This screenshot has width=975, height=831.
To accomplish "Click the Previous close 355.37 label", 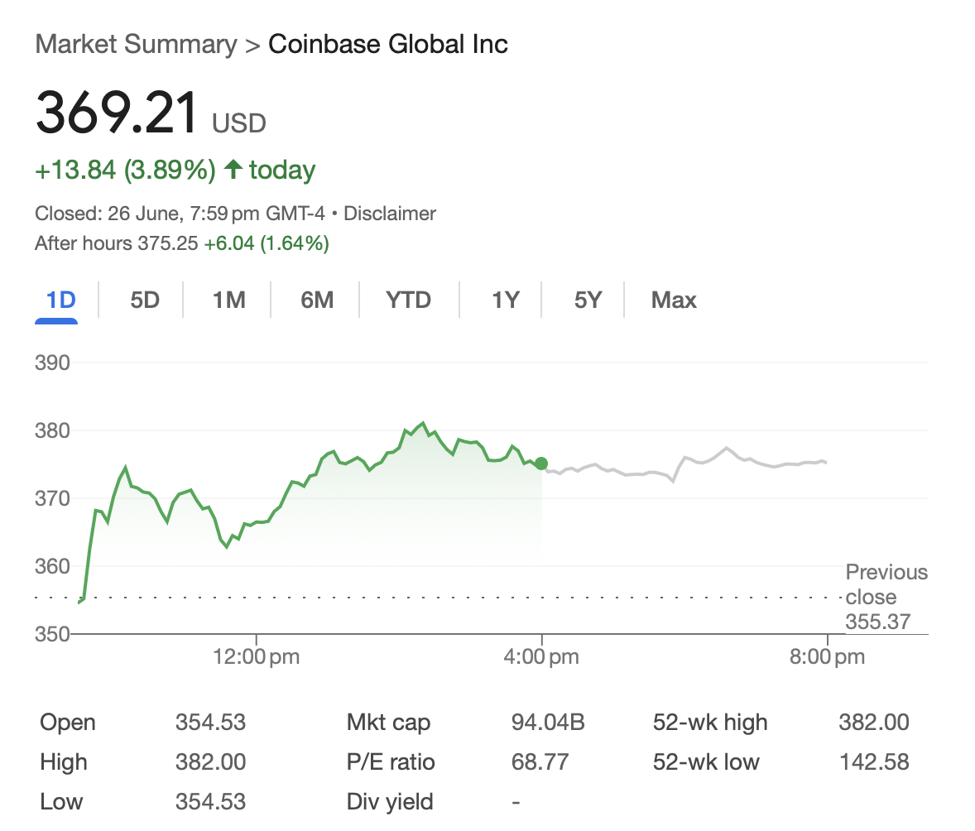I will coord(886,597).
